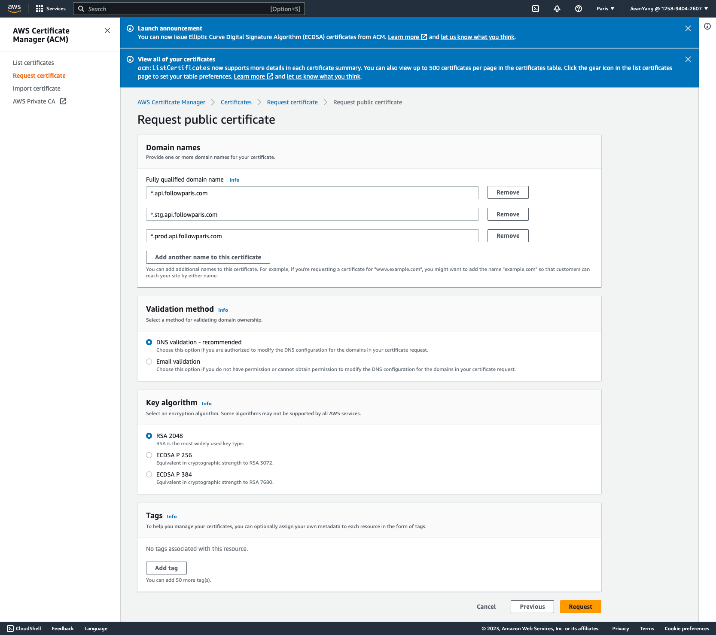Remove the *.prod.api.followparis.com domain
The image size is (716, 635).
click(508, 236)
